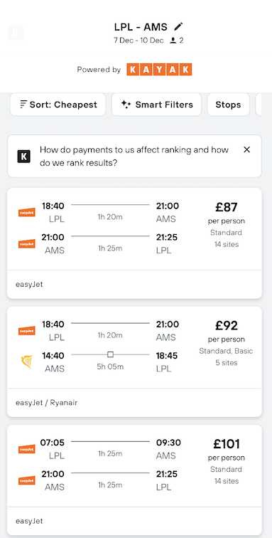The width and height of the screenshot is (272, 538).
Task: Click the stopover marker on 5h 05m flight
Action: [110, 354]
